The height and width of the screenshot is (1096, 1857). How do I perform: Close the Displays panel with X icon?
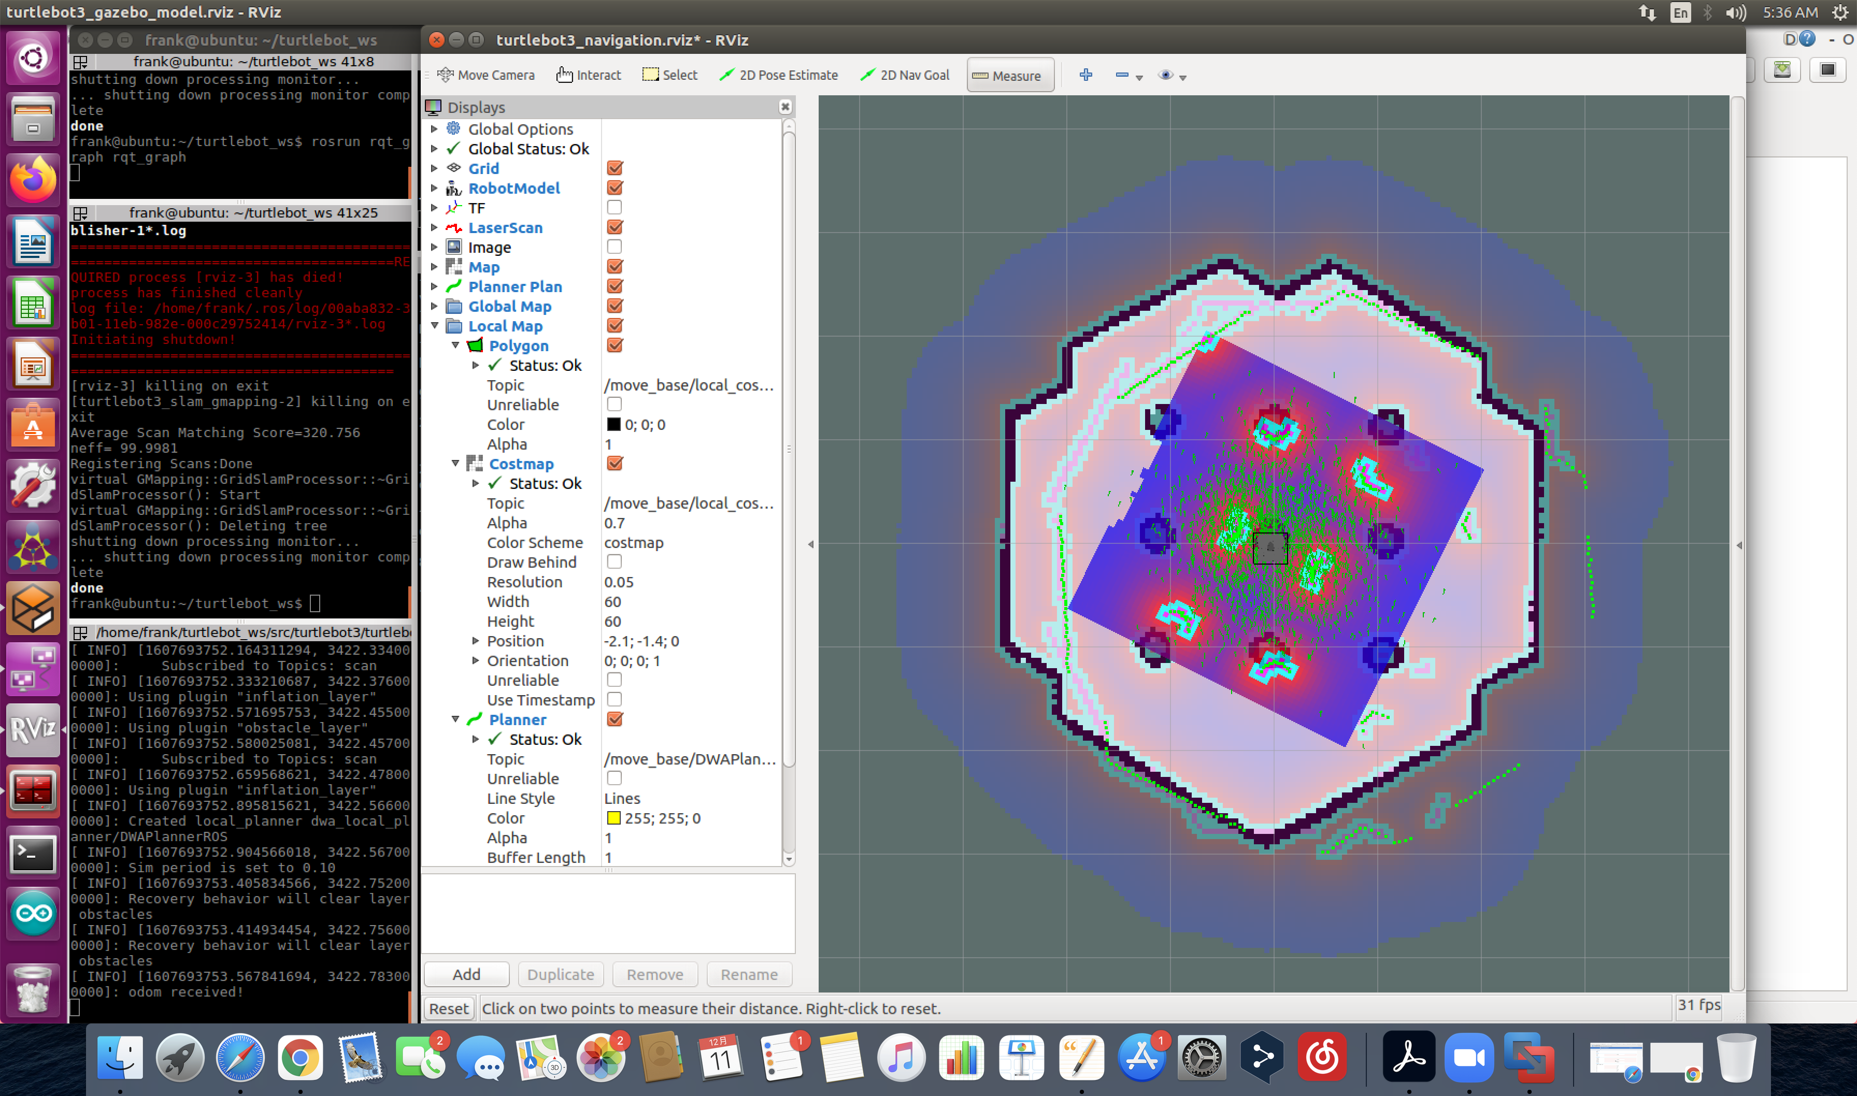(784, 107)
